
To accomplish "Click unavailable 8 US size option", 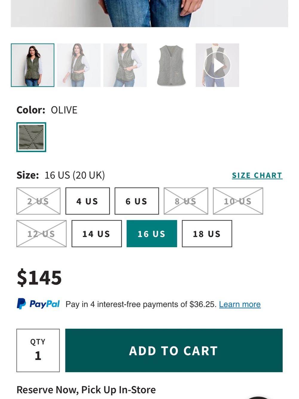I will coord(186,201).
